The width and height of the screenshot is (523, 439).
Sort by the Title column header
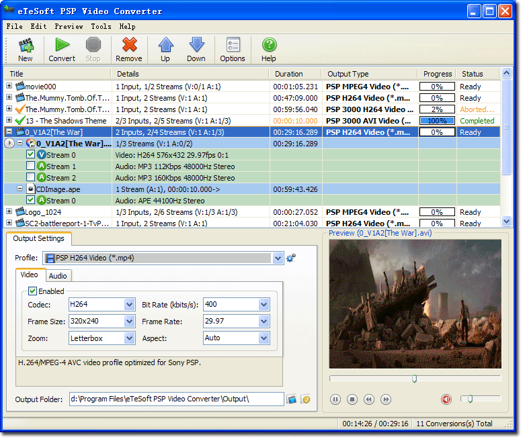click(57, 74)
